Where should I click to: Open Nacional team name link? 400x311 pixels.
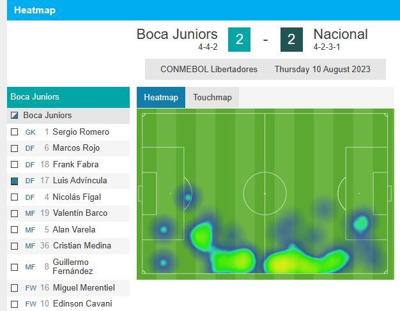click(x=340, y=34)
